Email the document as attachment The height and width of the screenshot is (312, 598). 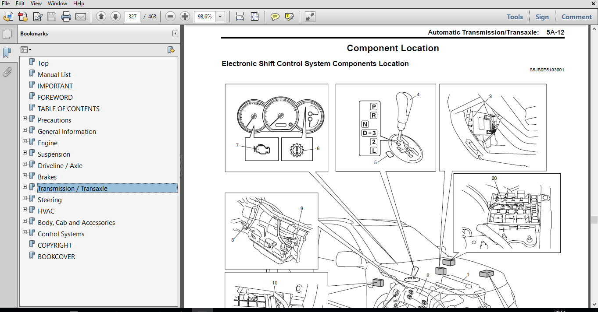[81, 16]
